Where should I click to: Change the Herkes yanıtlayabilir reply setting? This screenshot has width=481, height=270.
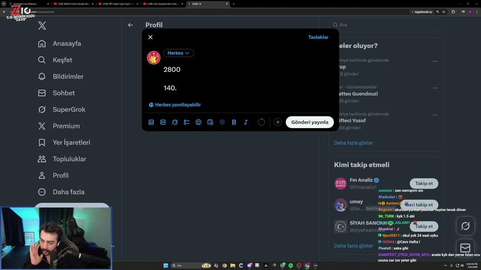[x=175, y=105]
